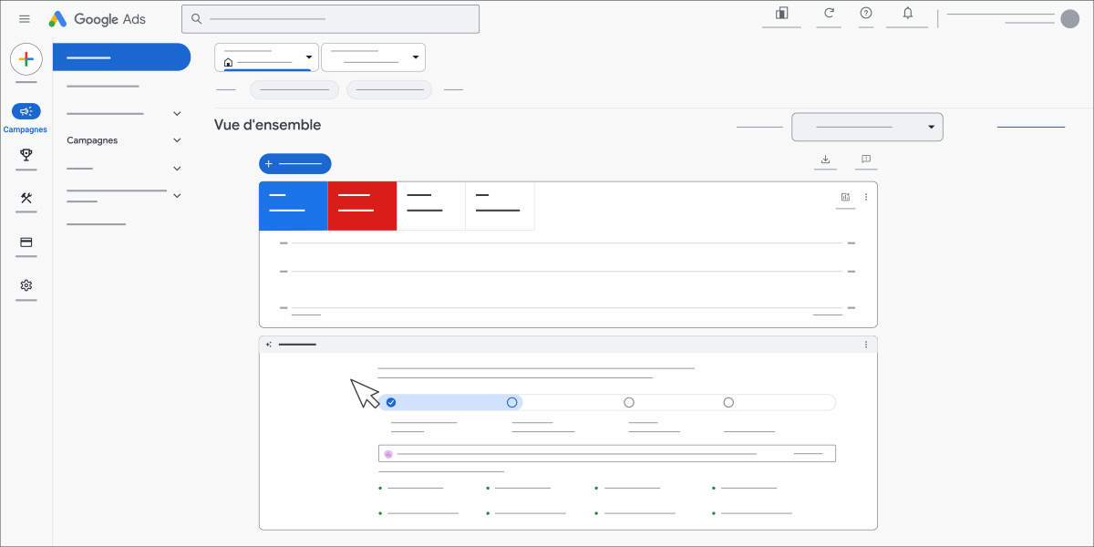
Task: Click the link at right of date dropdown
Action: pyautogui.click(x=1031, y=127)
